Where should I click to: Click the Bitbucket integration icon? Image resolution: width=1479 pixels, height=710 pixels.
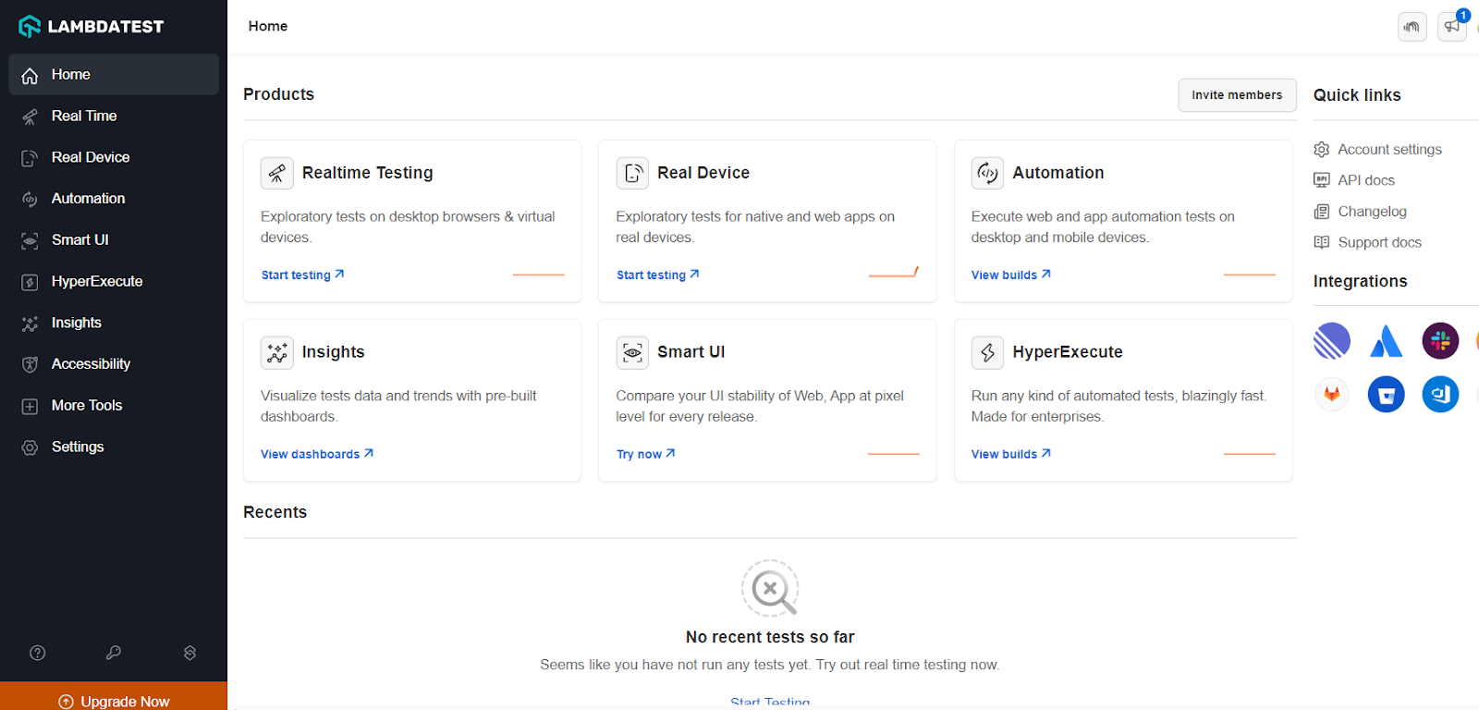[1386, 395]
